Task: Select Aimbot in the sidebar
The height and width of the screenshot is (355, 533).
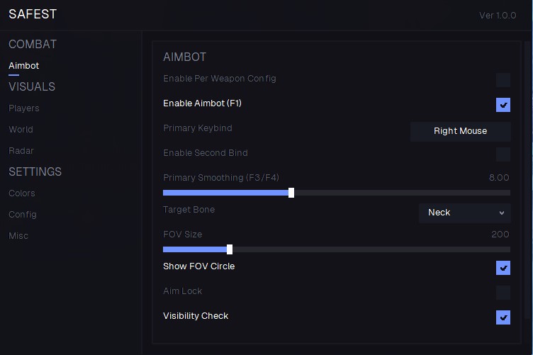Action: pyautogui.click(x=24, y=66)
